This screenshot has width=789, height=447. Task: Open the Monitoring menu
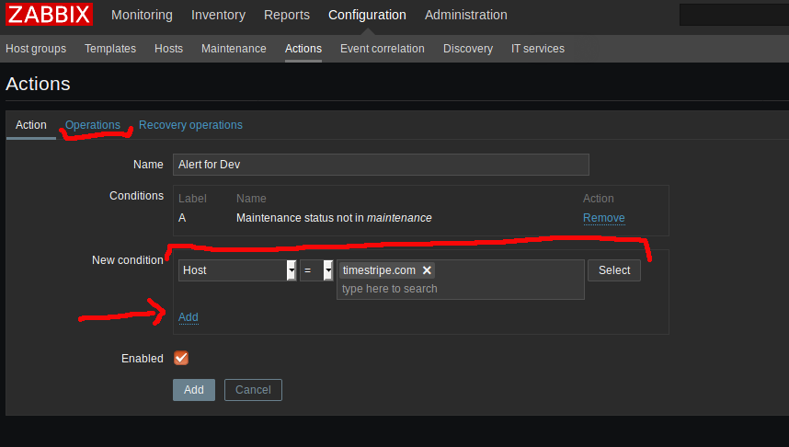click(142, 15)
